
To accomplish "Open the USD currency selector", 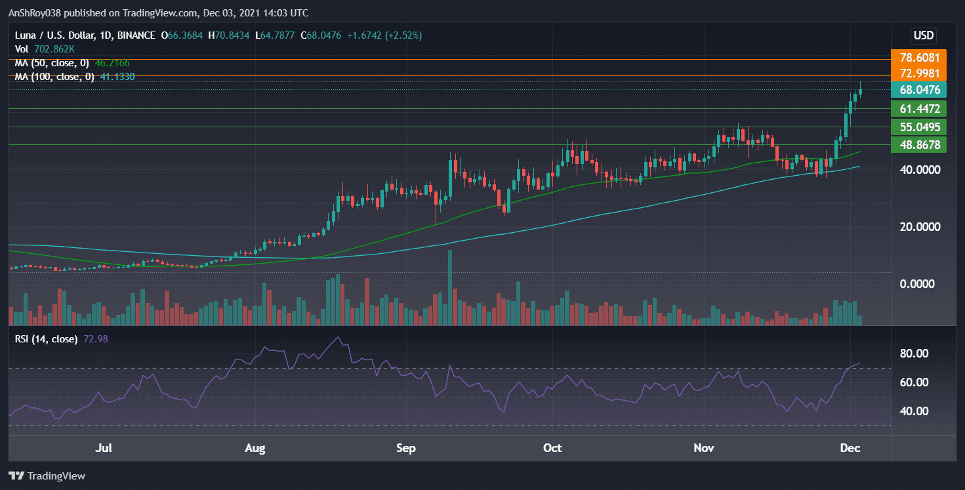I will point(925,35).
